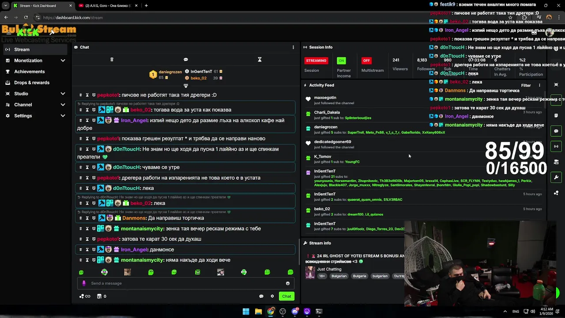
Task: Click username d0nTtoucH on 'чуваме се утре'
Action: pos(127,167)
